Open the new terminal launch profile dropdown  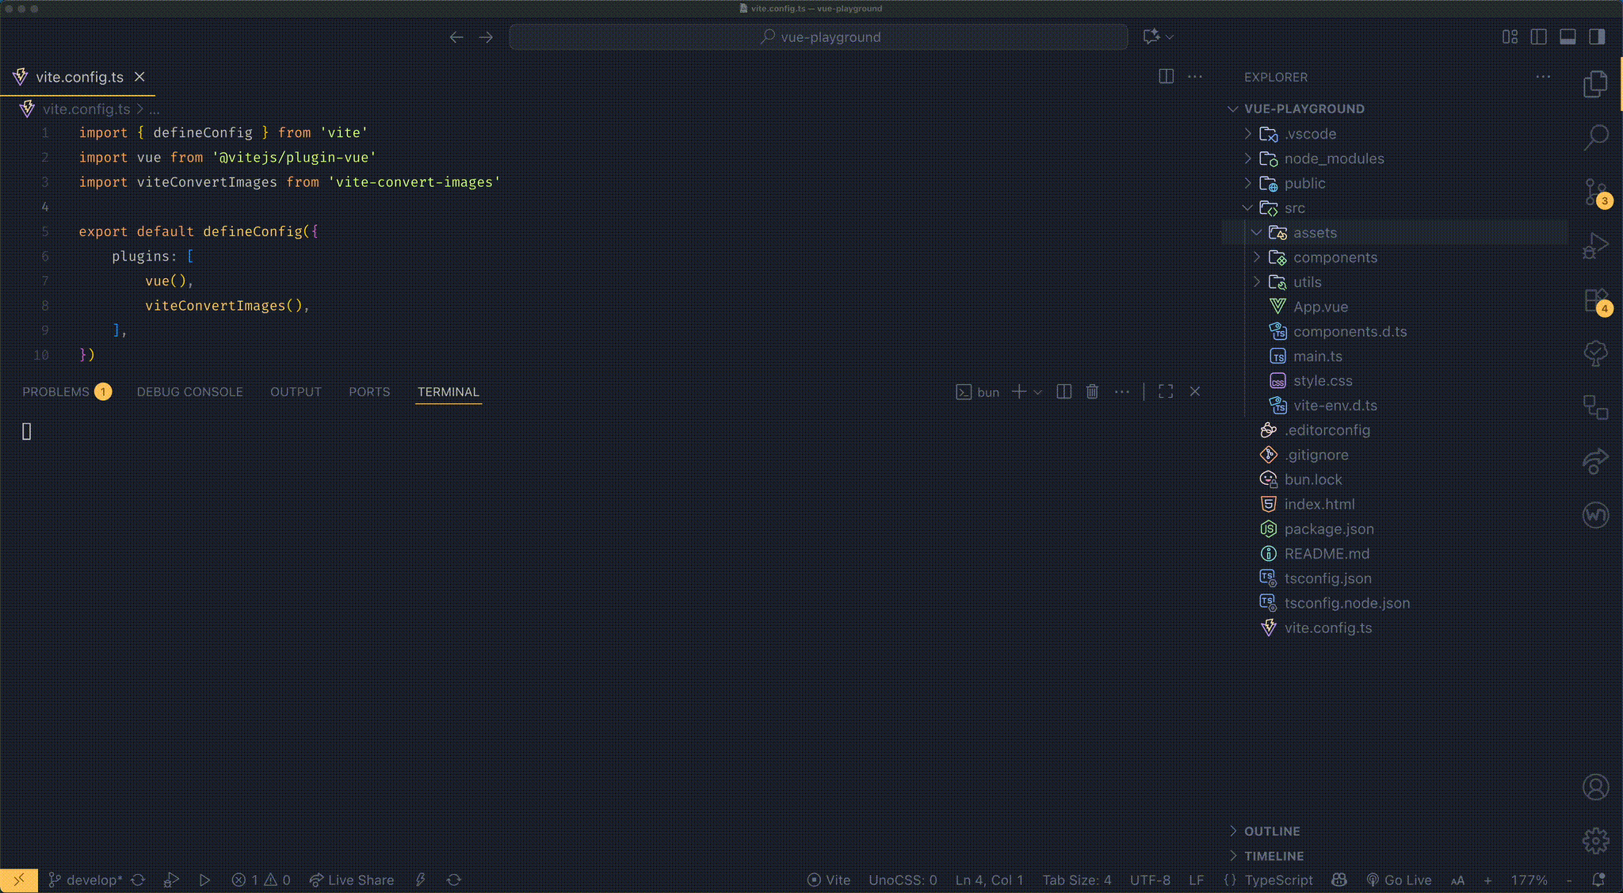[1038, 392]
